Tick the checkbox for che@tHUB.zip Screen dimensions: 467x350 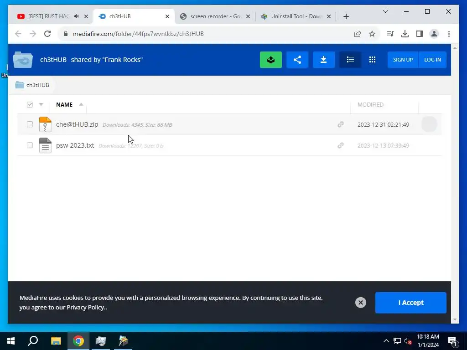[30, 124]
